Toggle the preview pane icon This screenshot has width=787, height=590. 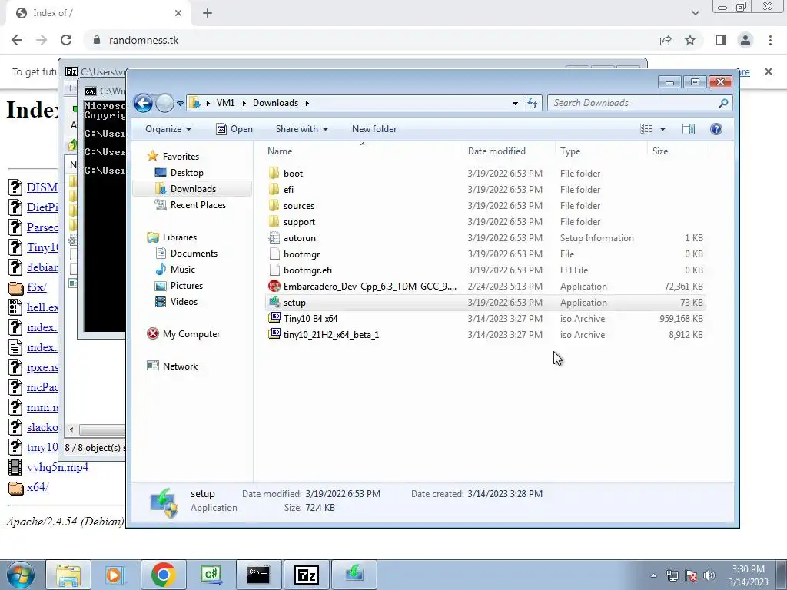tap(689, 129)
